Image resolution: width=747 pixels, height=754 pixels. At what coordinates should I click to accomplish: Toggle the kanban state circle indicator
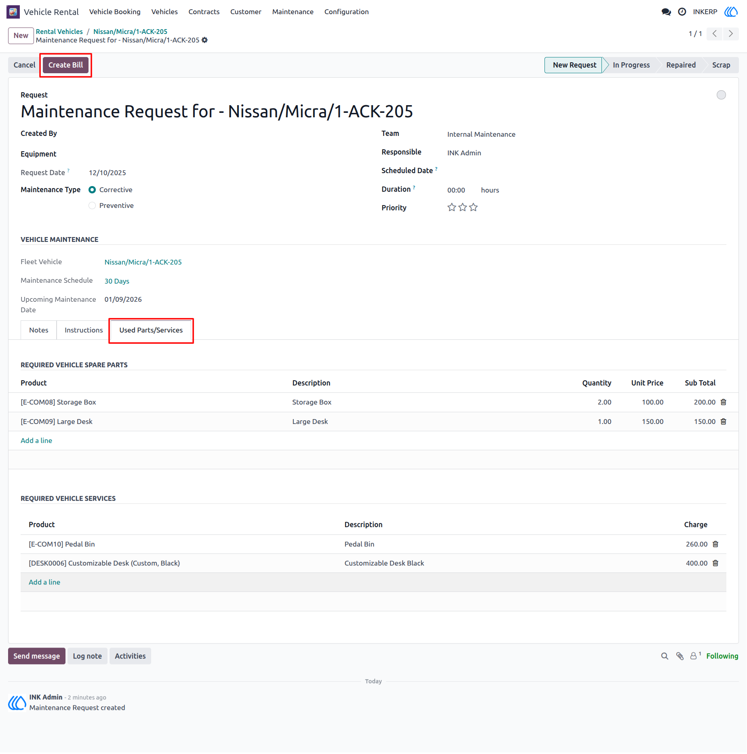[x=721, y=95]
